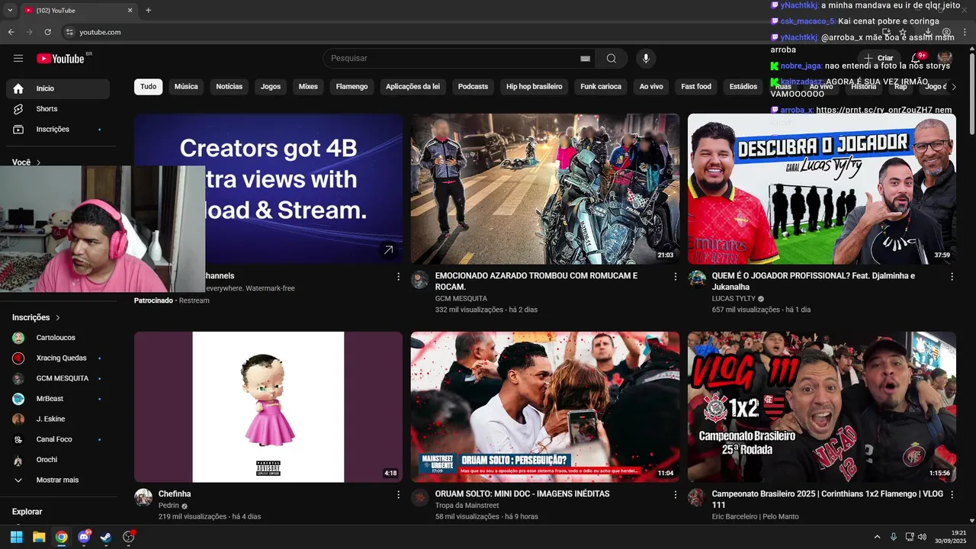This screenshot has width=976, height=549.
Task: Open options for EMOCIONADO AZARADO video
Action: 675,277
